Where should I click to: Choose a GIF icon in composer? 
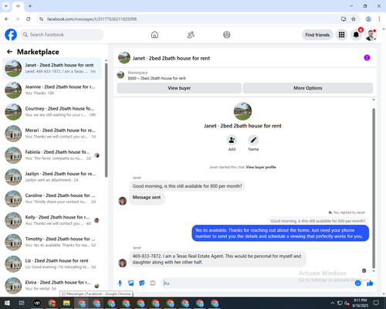[x=153, y=284]
